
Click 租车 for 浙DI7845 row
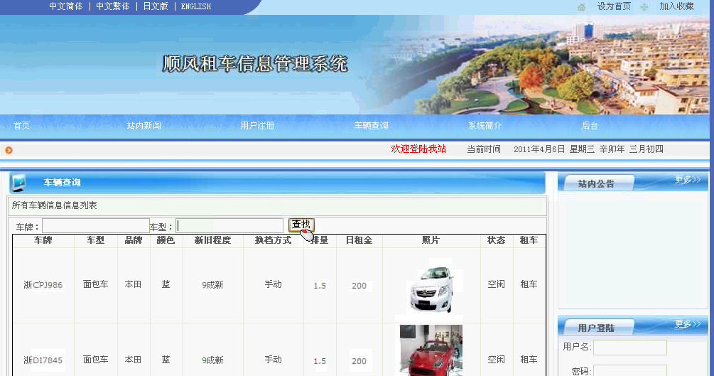529,360
